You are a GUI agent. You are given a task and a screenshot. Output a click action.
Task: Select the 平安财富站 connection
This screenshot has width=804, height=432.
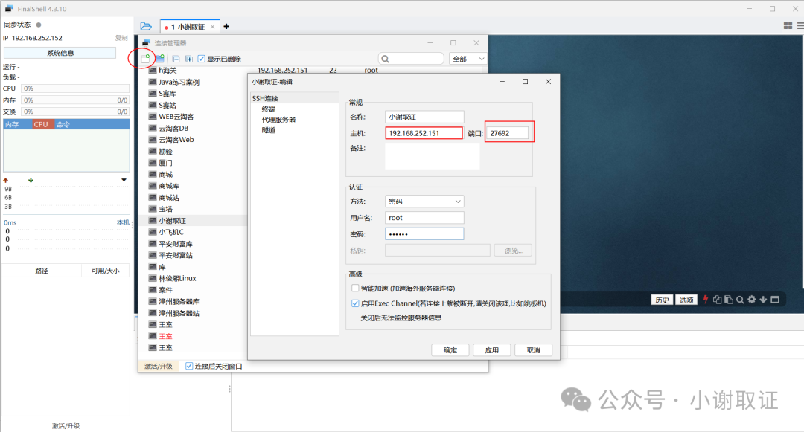[x=176, y=256]
